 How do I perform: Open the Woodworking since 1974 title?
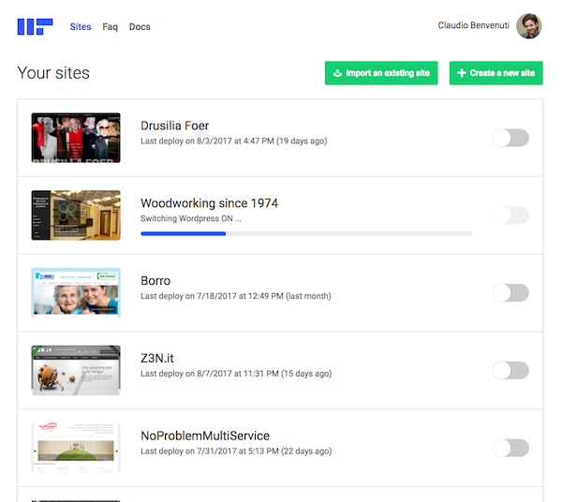click(x=209, y=203)
